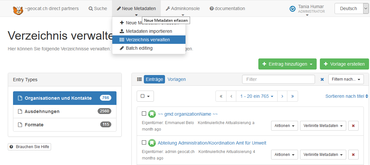Click the blue X clear filter icon
Screen dimensions: 370x165
tap(322, 80)
